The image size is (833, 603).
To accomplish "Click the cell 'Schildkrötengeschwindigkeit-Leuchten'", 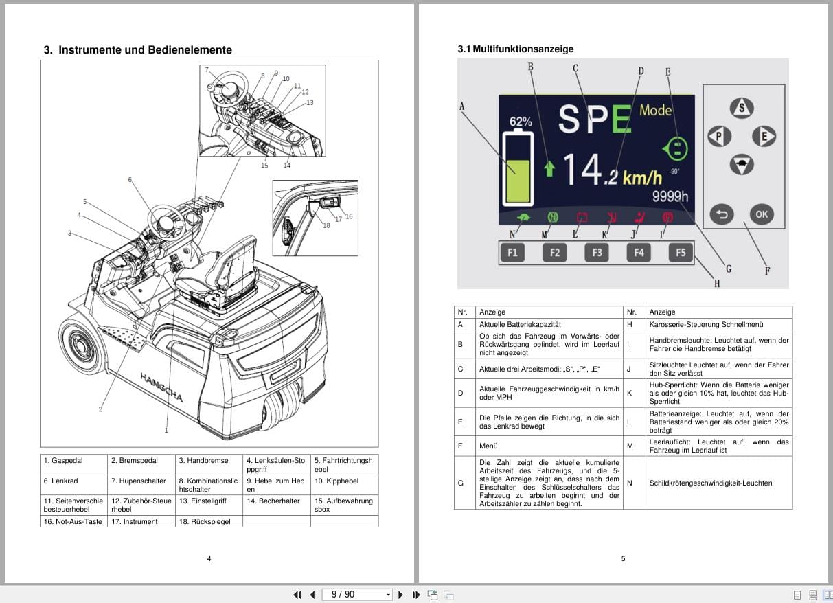I will point(719,483).
